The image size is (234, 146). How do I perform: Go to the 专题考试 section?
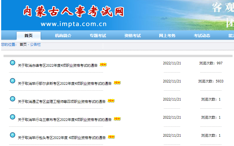tap(98, 36)
